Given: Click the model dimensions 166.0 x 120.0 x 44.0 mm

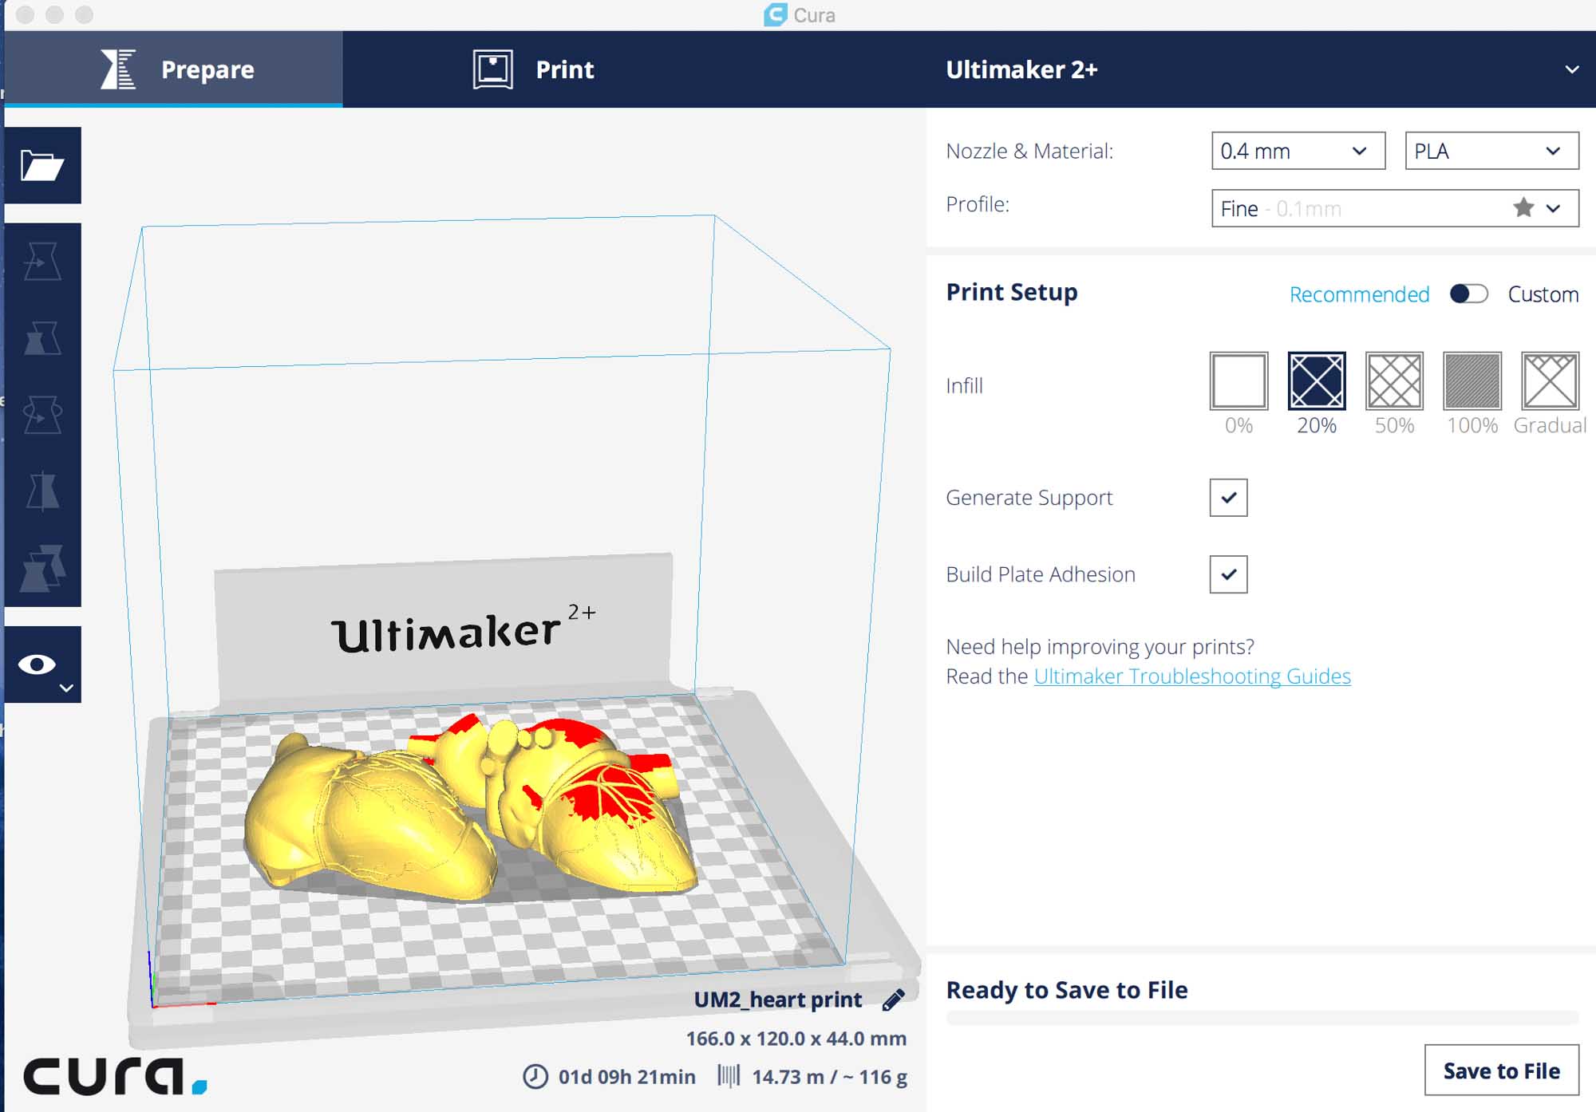Looking at the screenshot, I should 796,1039.
